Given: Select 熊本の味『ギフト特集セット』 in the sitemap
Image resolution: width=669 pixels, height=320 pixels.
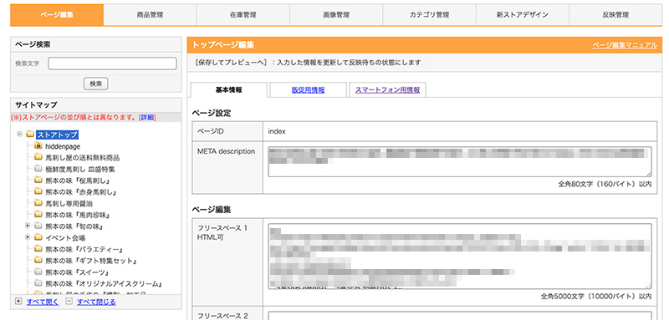Looking at the screenshot, I should 91,261.
